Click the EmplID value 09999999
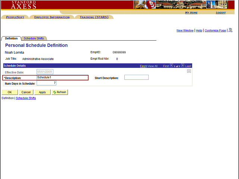This screenshot has height=179, width=239. click(x=119, y=52)
